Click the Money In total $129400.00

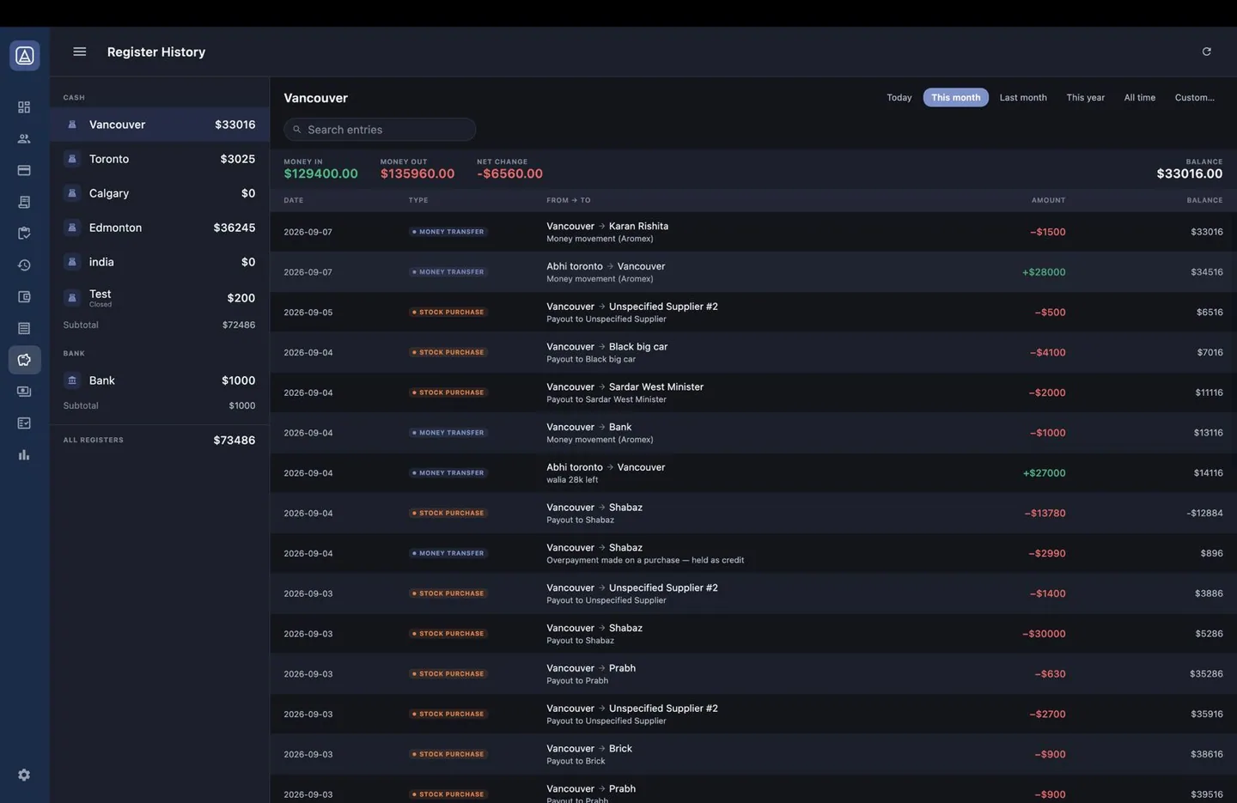click(320, 173)
